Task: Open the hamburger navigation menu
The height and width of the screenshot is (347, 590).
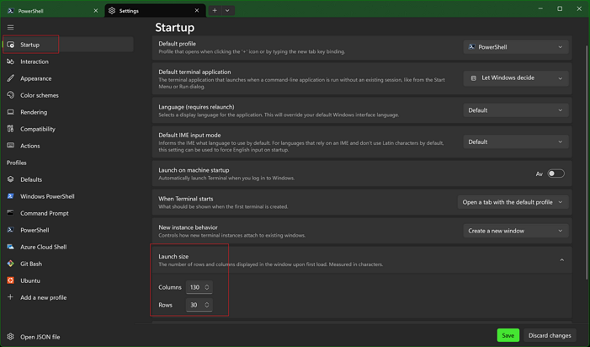Action: (x=11, y=28)
